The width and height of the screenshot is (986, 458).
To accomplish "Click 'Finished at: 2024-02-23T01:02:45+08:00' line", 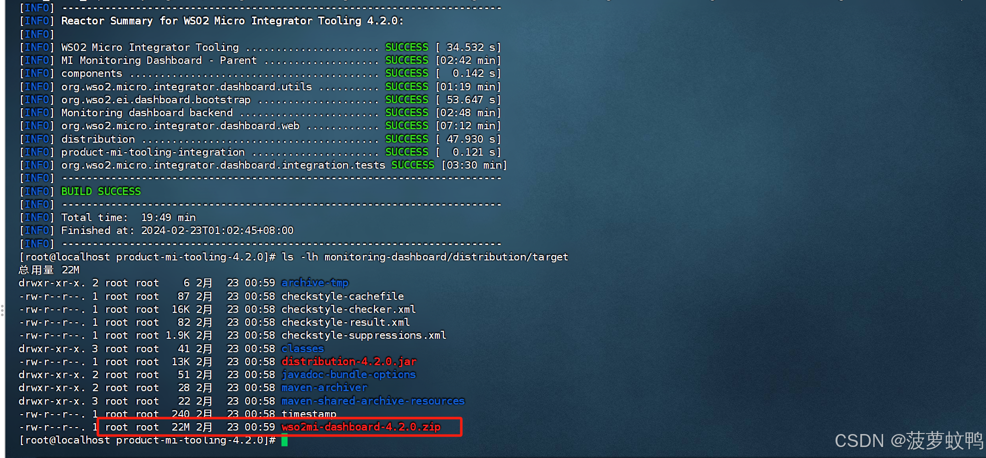I will (x=177, y=230).
